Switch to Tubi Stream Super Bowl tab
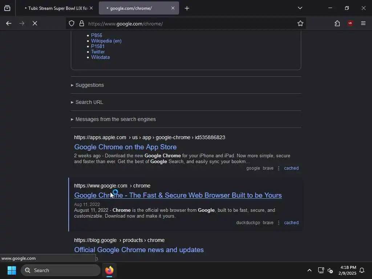 (56, 8)
